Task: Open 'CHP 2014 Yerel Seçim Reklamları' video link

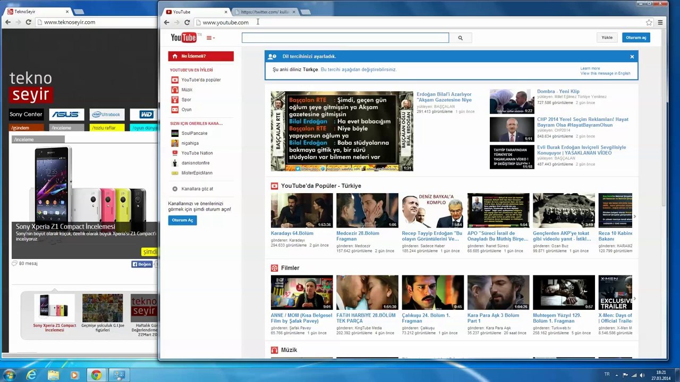Action: tap(583, 122)
